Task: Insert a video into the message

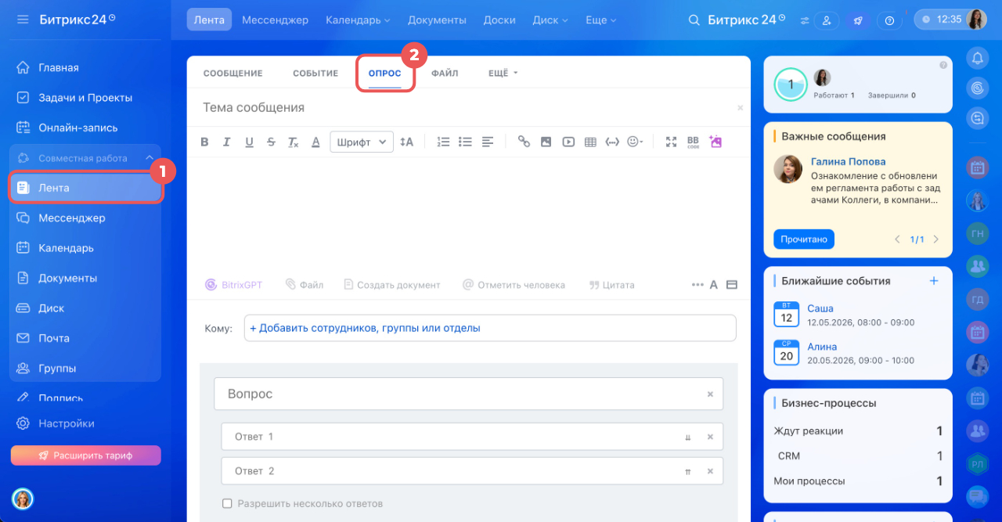Action: click(568, 142)
